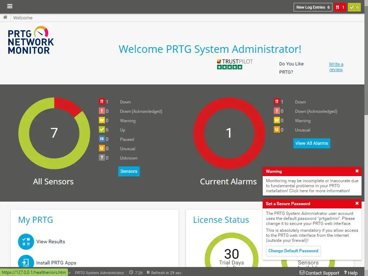Show up sensors from green header badge
This screenshot has height=276, width=368.
(354, 7)
